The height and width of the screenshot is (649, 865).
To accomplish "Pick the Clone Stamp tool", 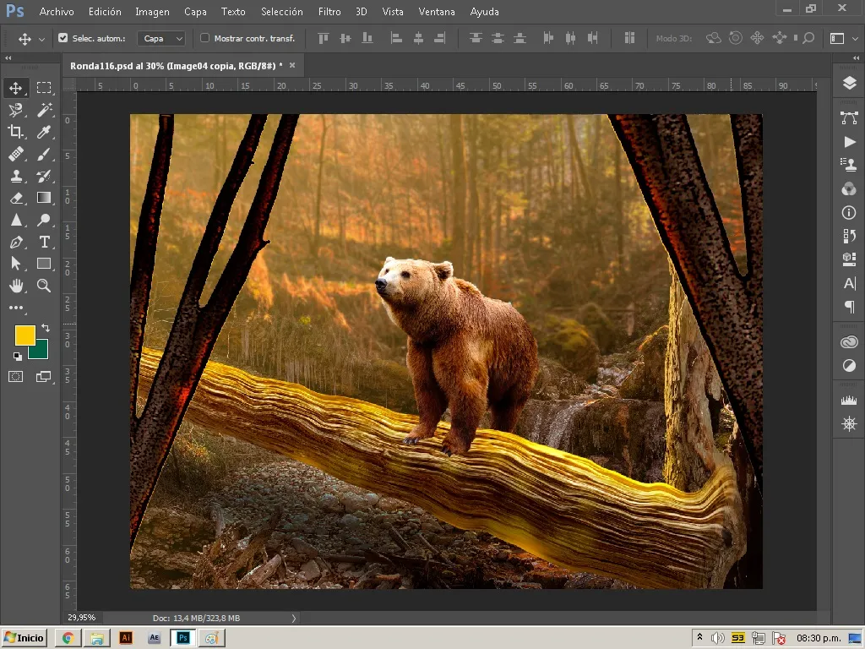I will point(15,176).
